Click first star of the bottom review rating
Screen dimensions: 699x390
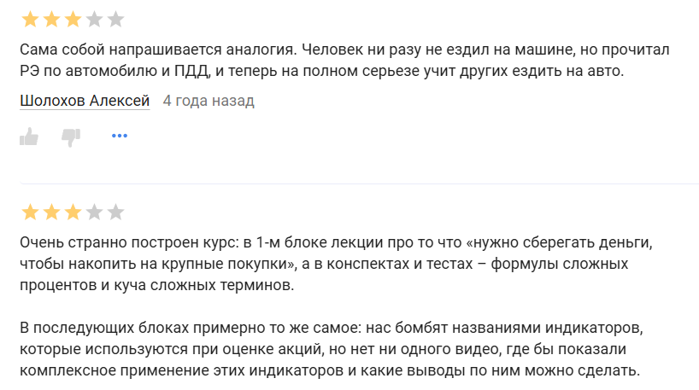[30, 212]
